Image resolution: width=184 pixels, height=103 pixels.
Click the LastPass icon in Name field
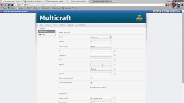(x=110, y=37)
